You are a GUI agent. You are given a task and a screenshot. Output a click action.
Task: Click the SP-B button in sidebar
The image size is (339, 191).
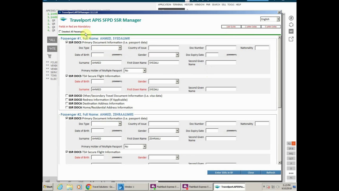pyautogui.click(x=291, y=149)
